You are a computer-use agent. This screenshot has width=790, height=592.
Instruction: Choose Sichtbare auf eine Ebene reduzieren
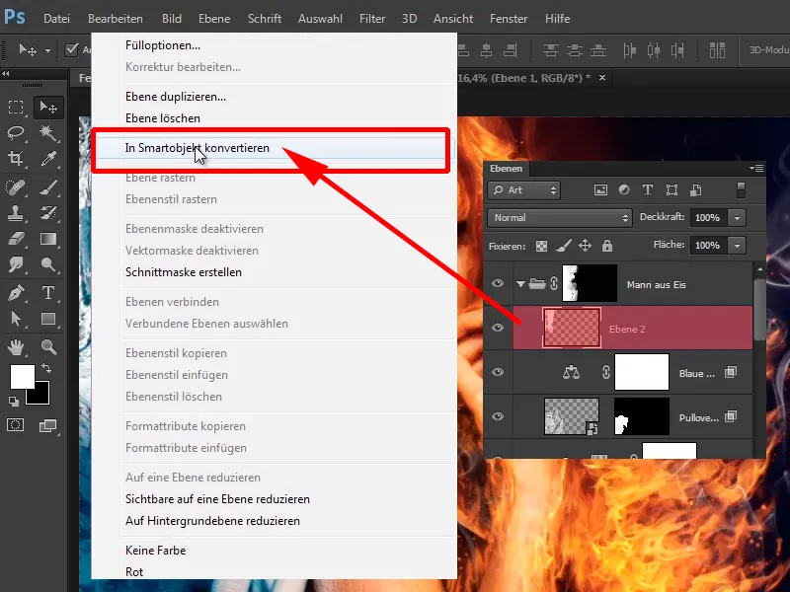217,499
